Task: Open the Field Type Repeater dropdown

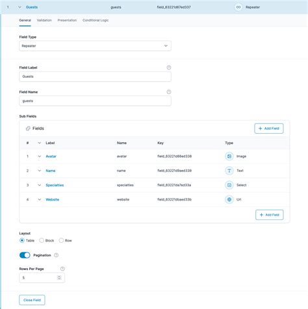Action: coord(95,46)
